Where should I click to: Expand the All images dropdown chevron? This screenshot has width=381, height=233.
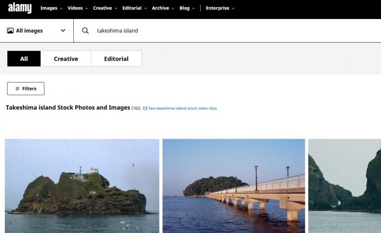point(63,30)
